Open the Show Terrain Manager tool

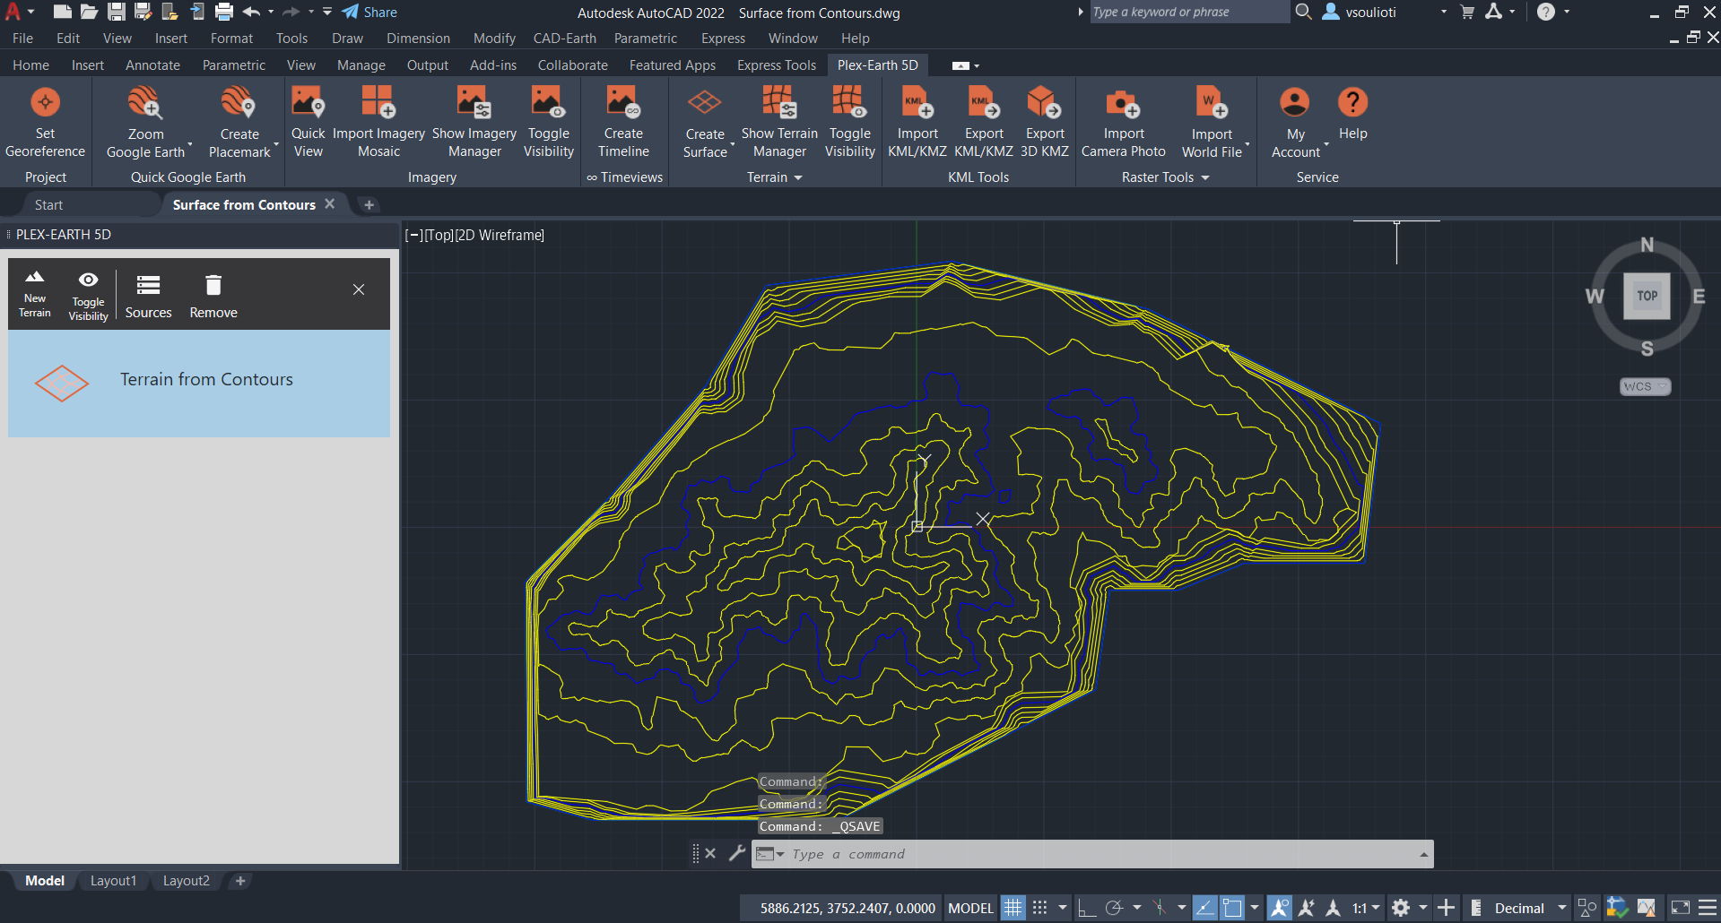pos(778,120)
